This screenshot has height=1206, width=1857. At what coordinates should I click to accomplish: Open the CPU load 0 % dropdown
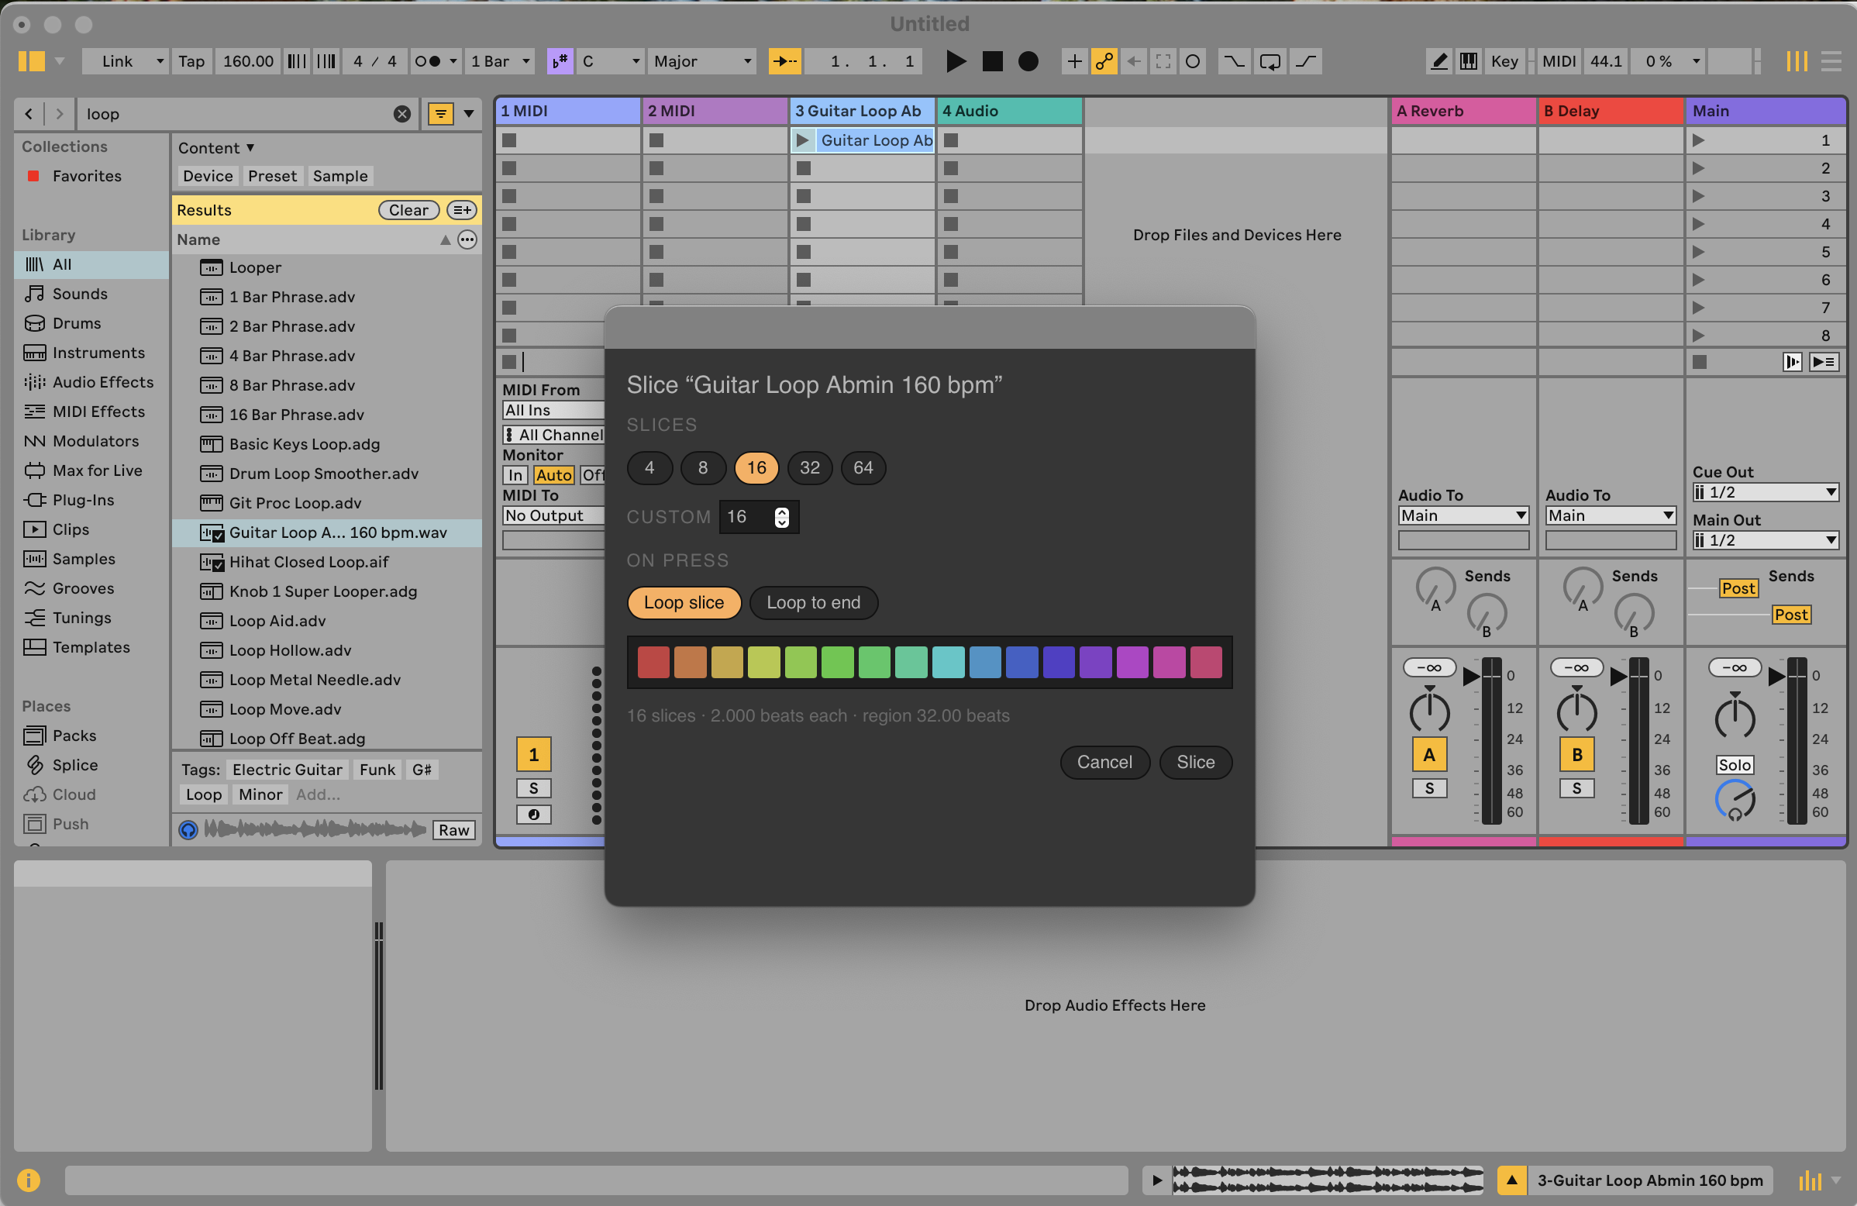coord(1669,61)
